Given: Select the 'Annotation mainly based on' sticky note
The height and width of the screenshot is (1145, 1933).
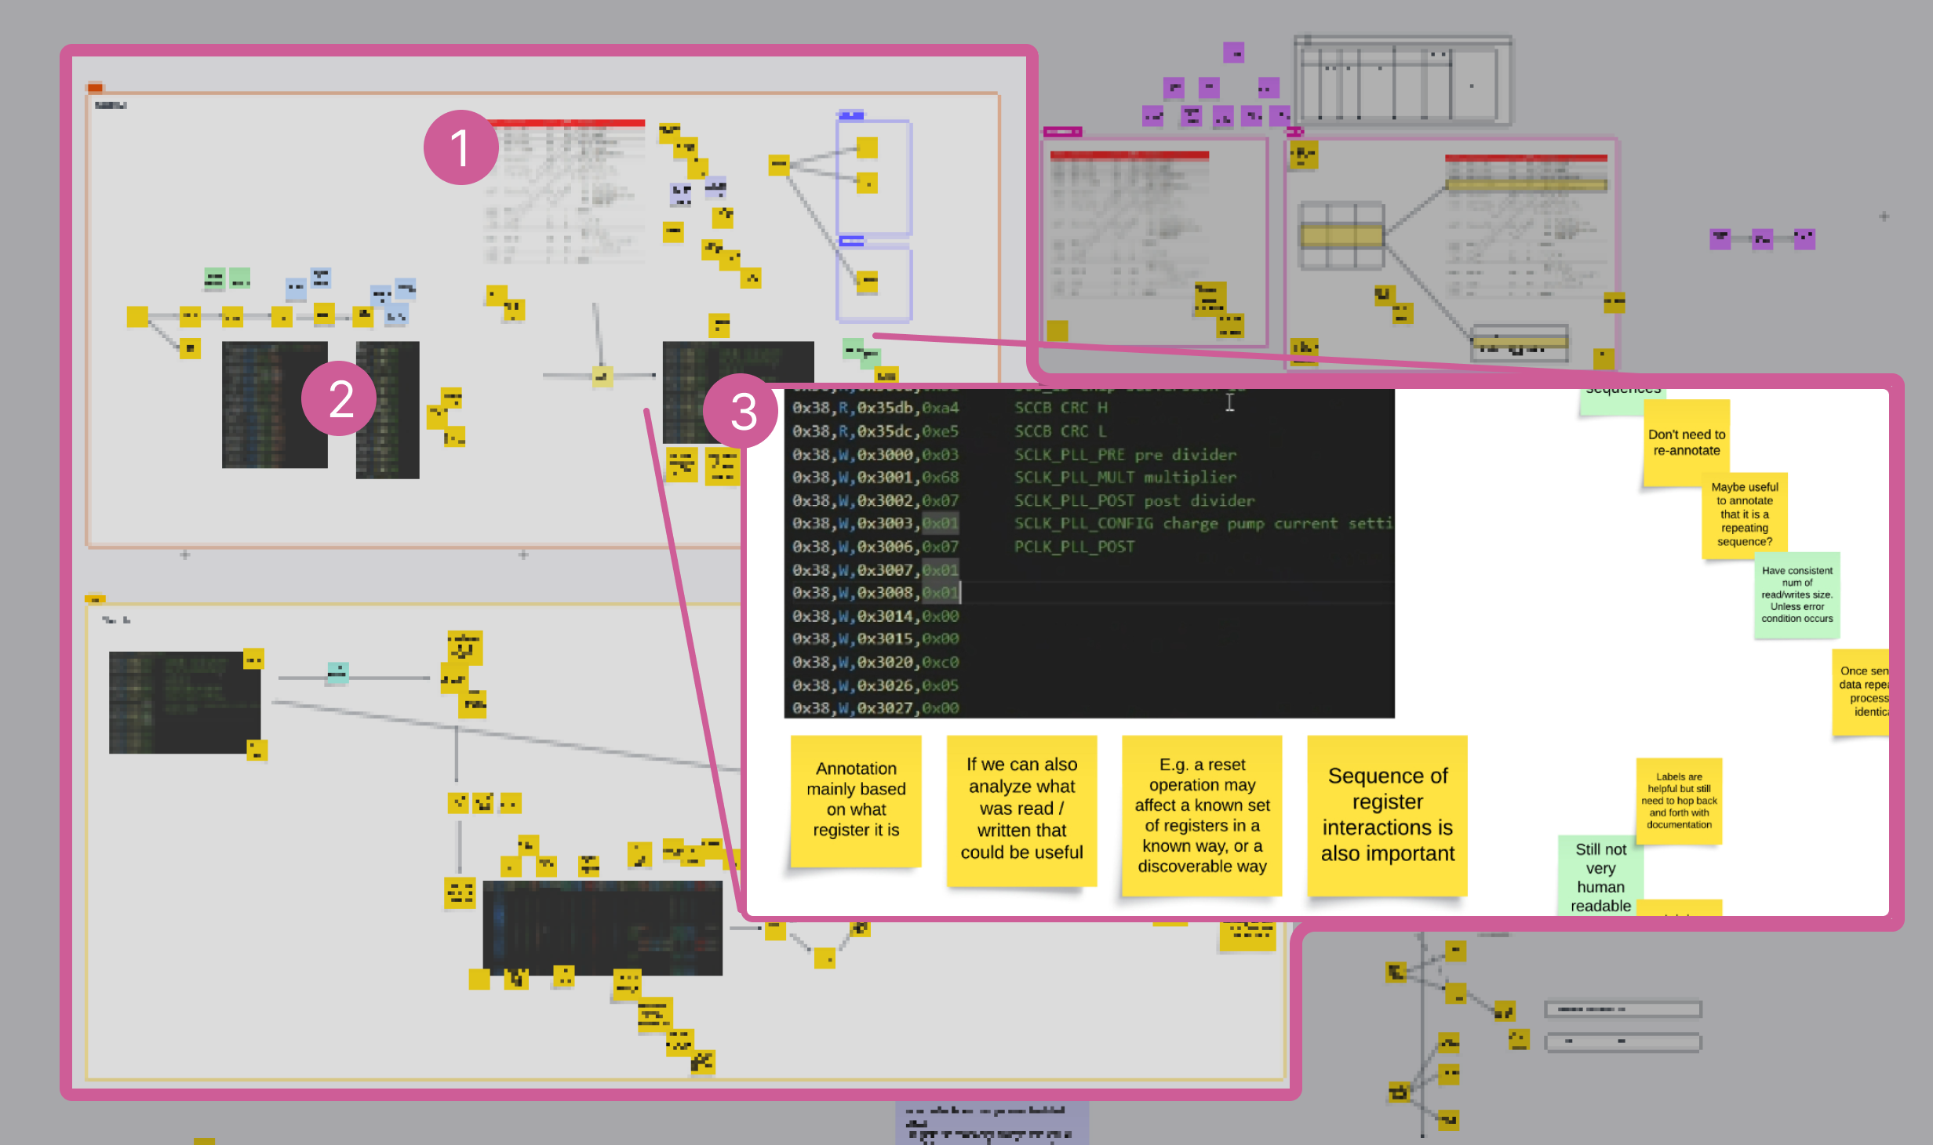Looking at the screenshot, I should pos(856,800).
